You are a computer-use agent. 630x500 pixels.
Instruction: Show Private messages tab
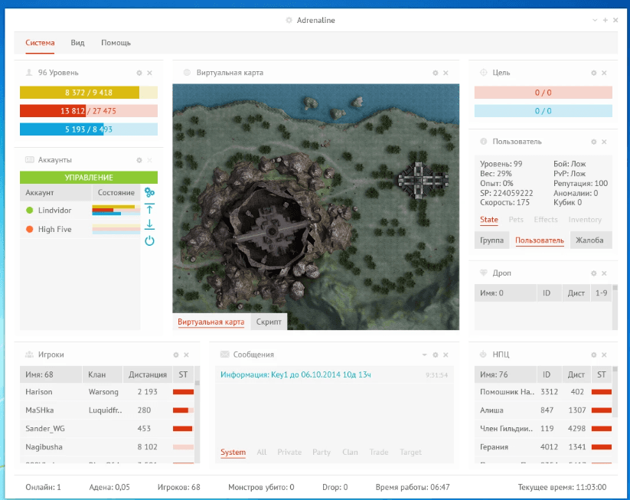coord(289,453)
